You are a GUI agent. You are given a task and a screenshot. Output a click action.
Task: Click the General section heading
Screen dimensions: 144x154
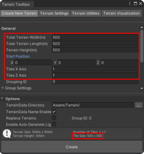(x=9, y=29)
